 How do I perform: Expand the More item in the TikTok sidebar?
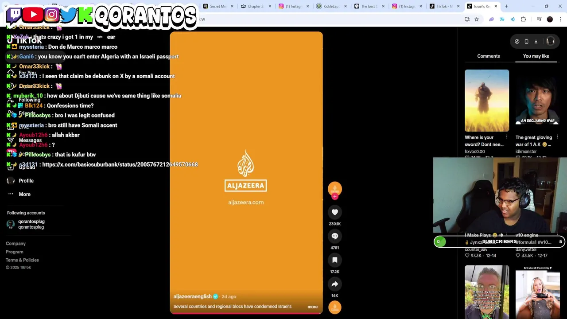click(x=24, y=194)
